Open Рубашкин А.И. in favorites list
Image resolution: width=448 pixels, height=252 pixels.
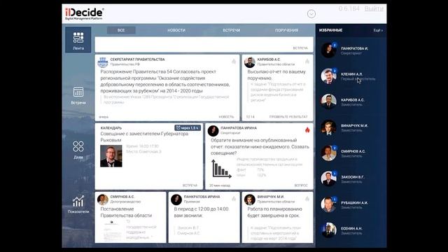(351, 204)
